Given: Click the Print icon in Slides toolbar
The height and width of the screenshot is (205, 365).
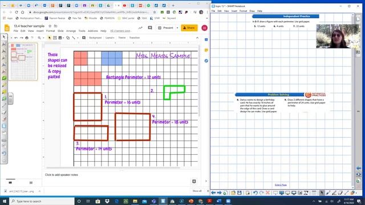Looking at the screenshot, I should coord(27,38).
